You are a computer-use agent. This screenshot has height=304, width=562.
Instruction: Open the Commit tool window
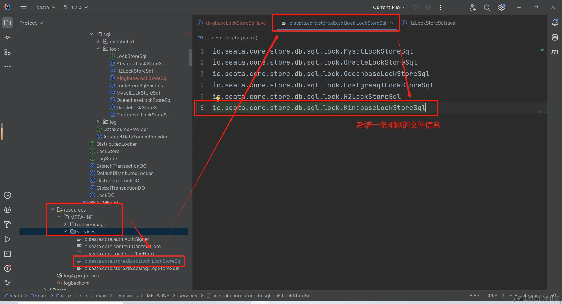[x=8, y=37]
